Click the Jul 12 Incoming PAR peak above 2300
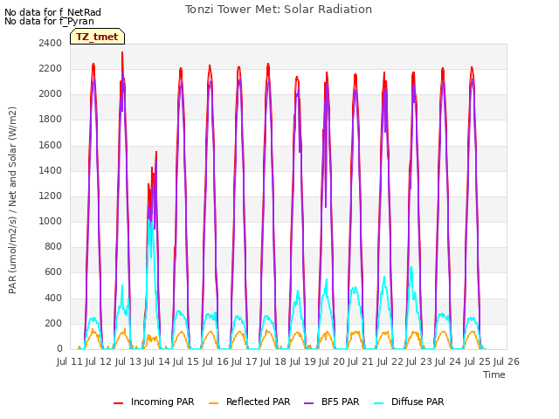The image size is (559, 419). click(122, 52)
